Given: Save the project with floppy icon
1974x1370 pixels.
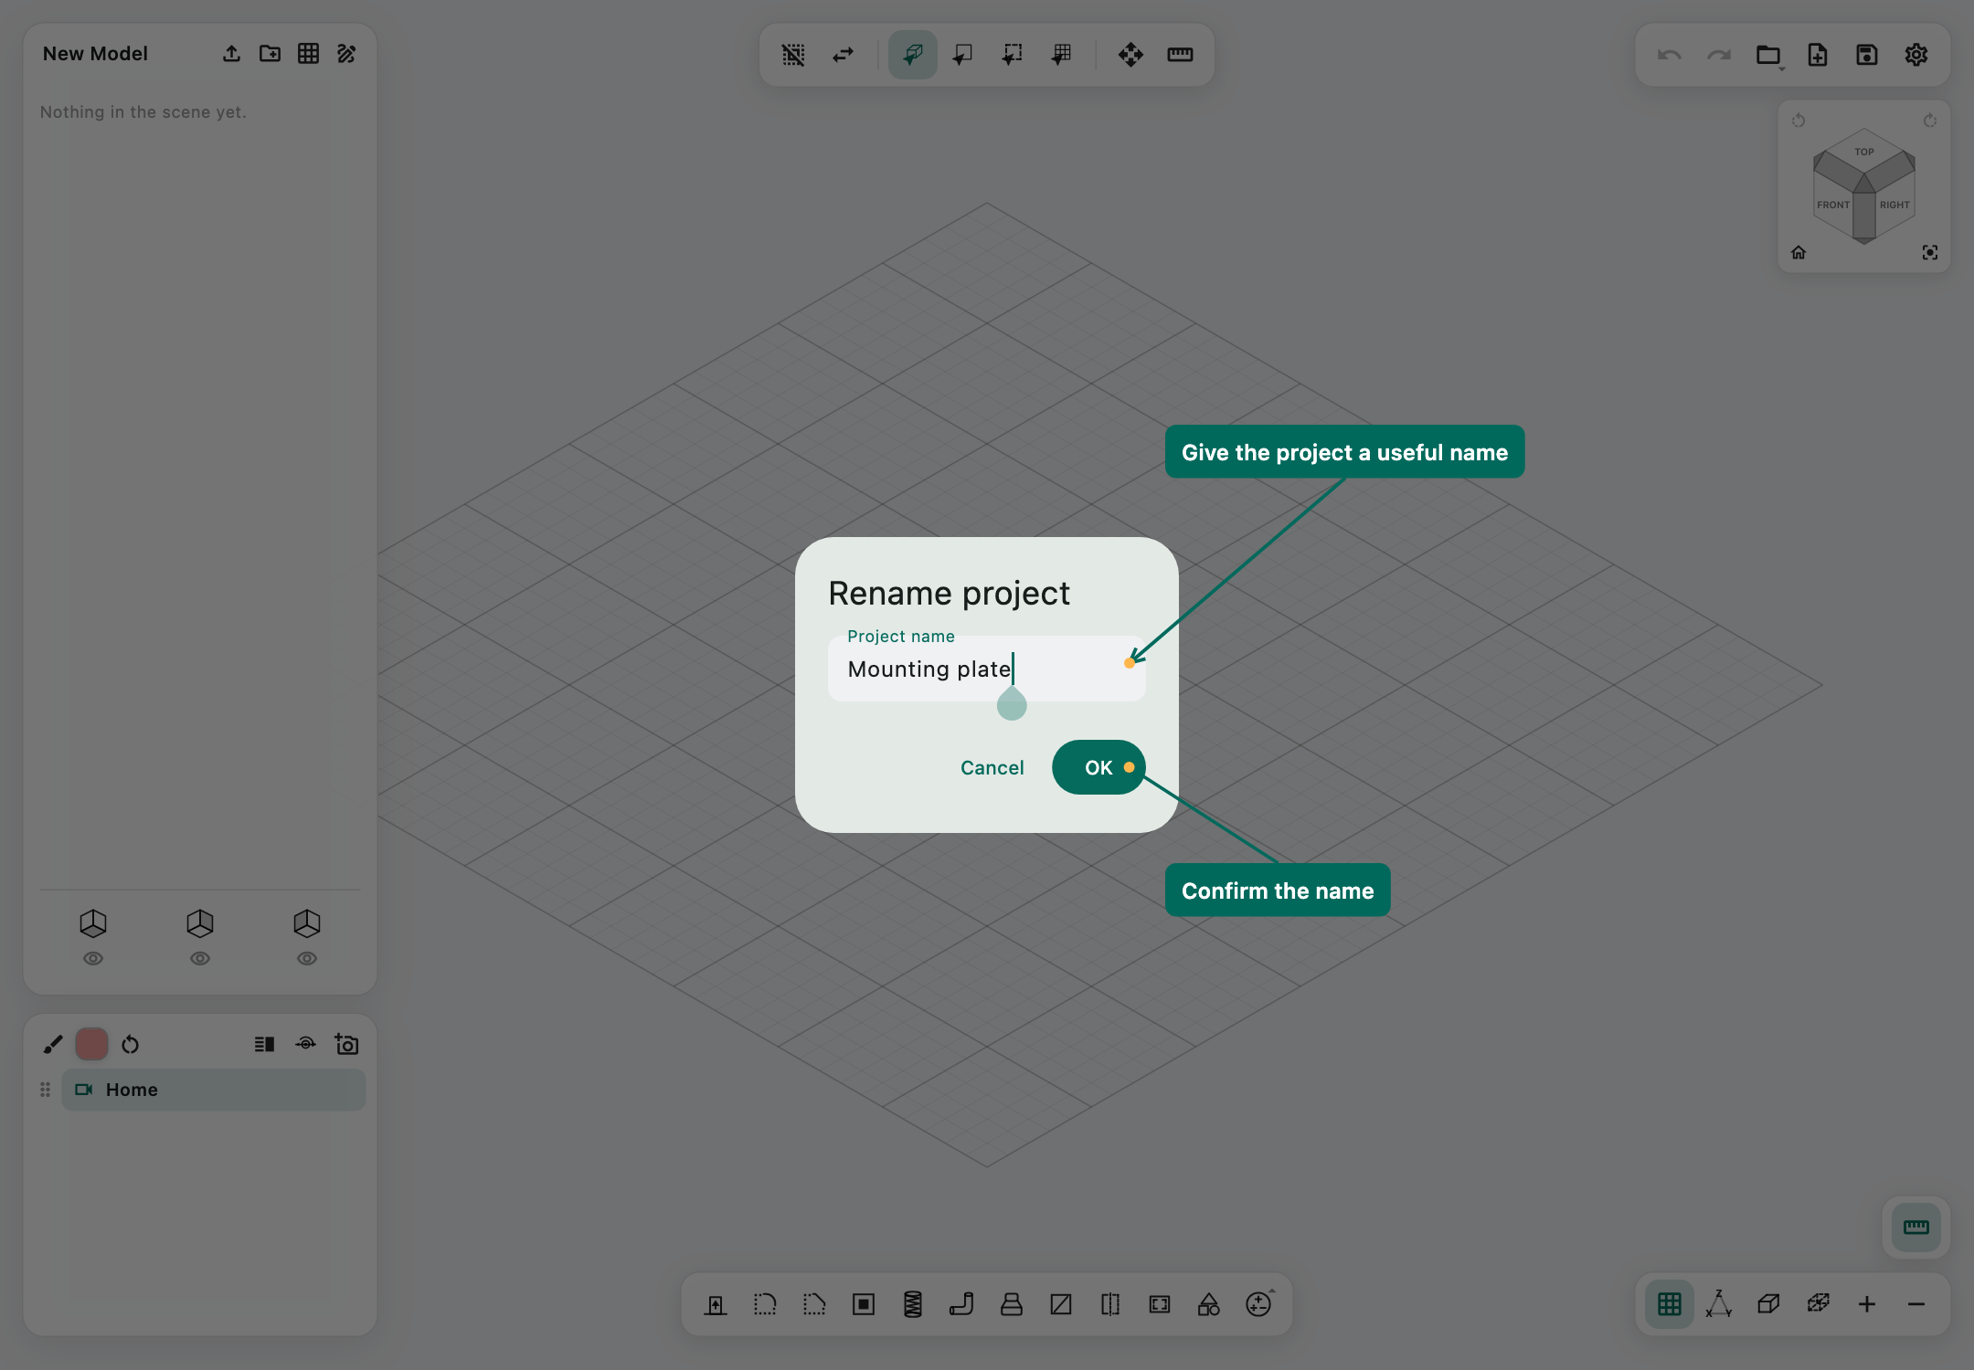Looking at the screenshot, I should point(1867,55).
